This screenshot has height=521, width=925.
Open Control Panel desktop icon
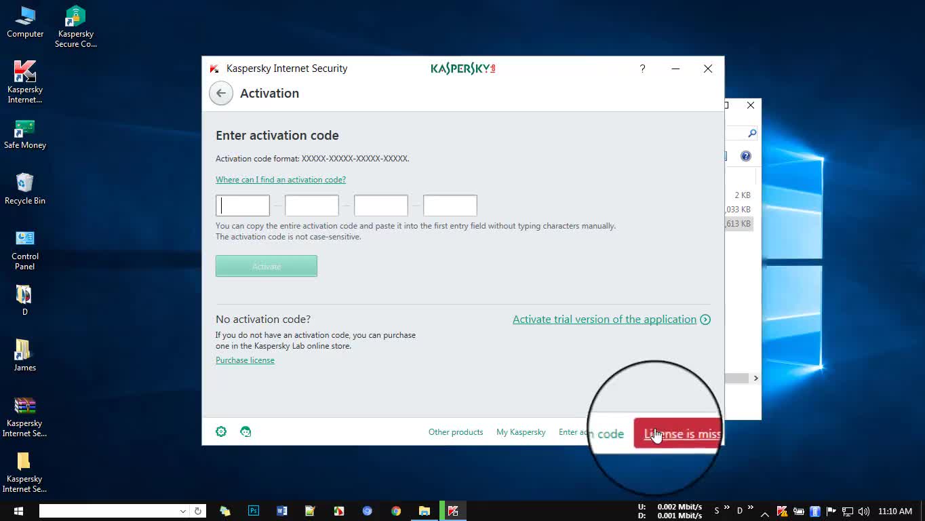tap(25, 250)
